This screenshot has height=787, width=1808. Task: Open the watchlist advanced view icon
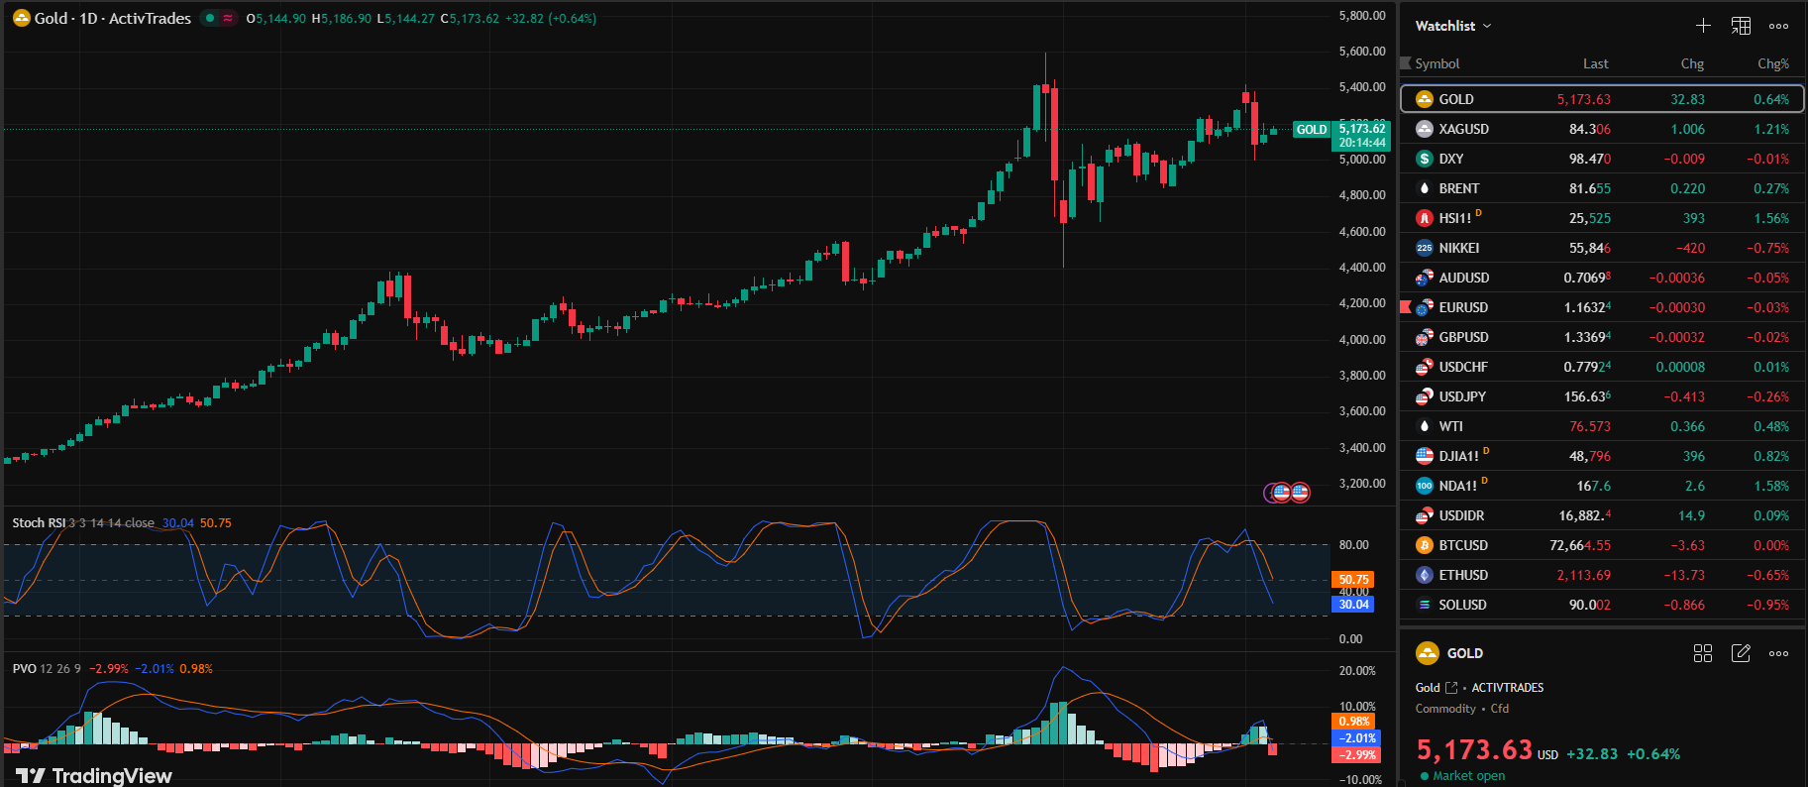click(x=1741, y=26)
